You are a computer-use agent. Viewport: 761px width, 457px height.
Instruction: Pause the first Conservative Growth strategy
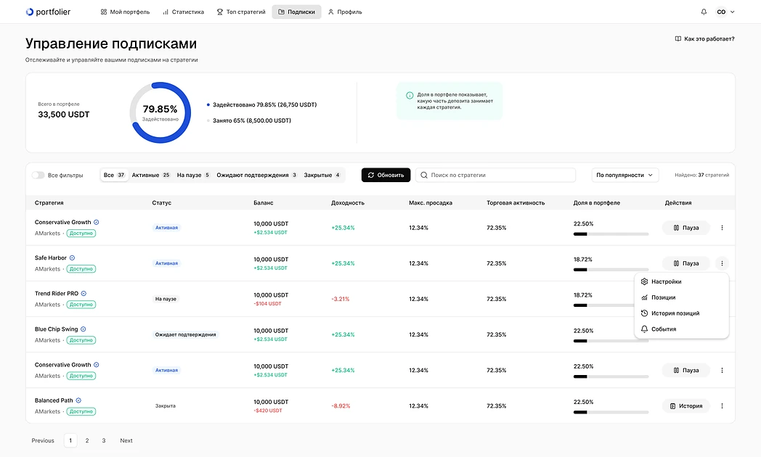(685, 228)
